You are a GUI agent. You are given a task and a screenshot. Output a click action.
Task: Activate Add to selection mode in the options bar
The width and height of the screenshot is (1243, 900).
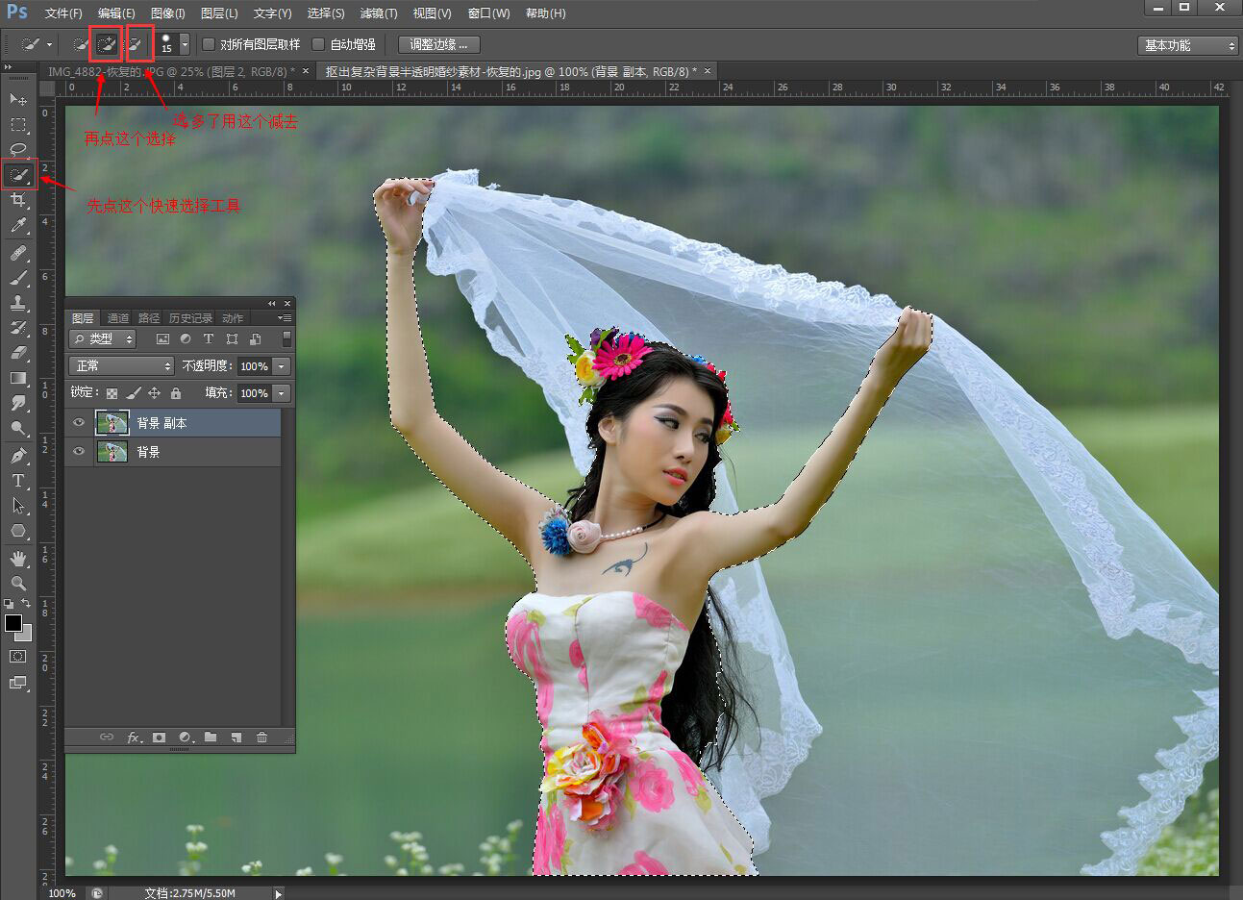click(x=106, y=43)
